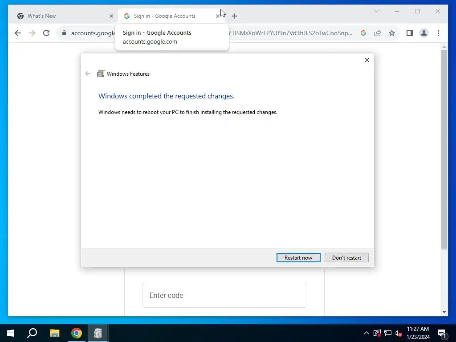
Task: Open a new Chrome tab
Action: pos(235,16)
